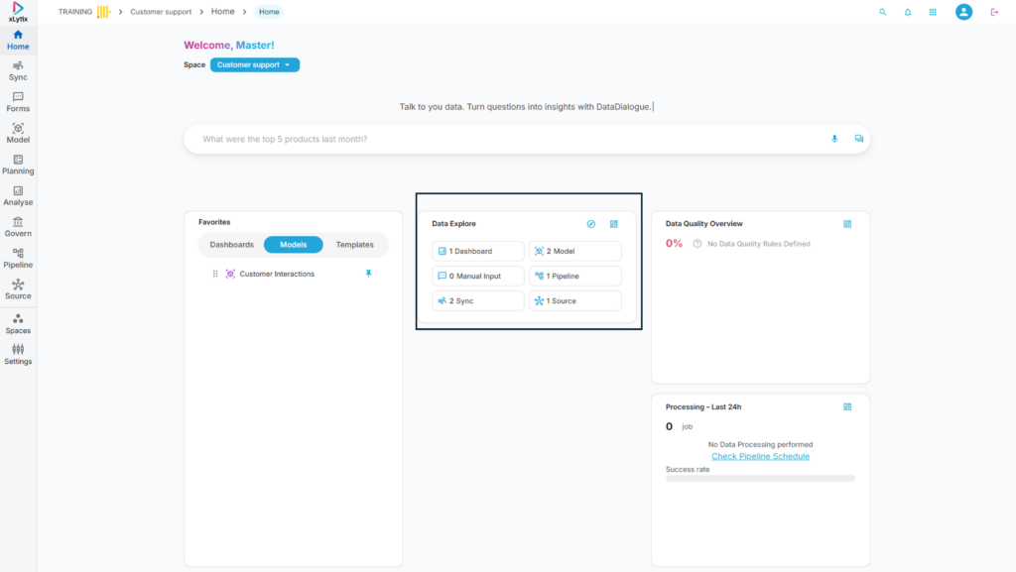The image size is (1016, 572).
Task: Open the apps grid icon
Action: click(x=933, y=12)
